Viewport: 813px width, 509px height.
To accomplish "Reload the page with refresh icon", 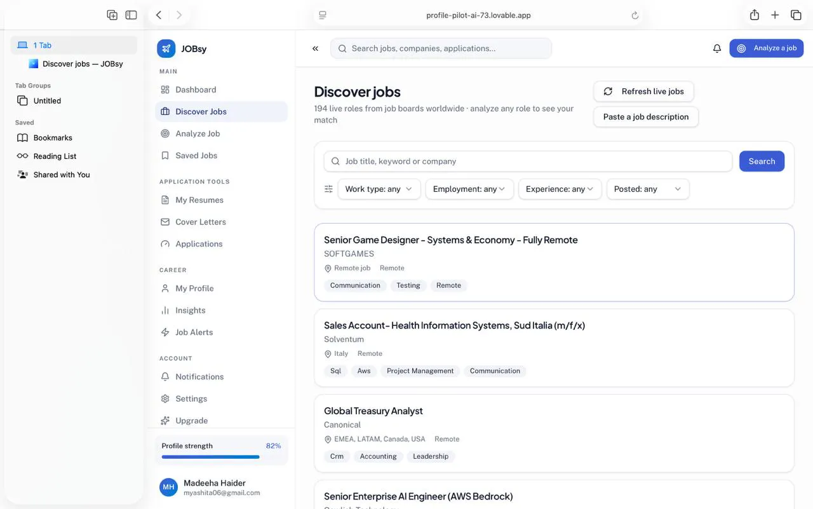I will [635, 15].
